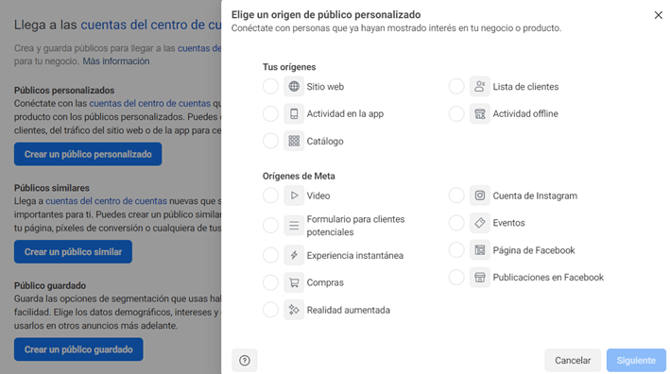Select the Video radio button
The width and height of the screenshot is (670, 374).
pyautogui.click(x=270, y=195)
